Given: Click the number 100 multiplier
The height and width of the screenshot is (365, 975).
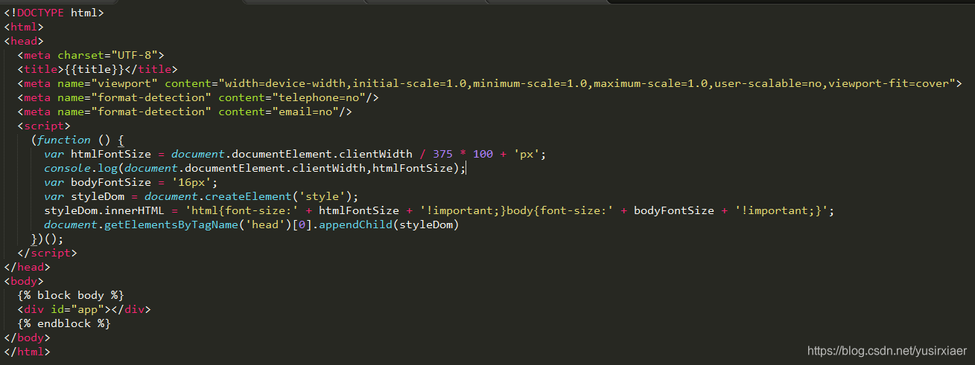Looking at the screenshot, I should (x=483, y=154).
